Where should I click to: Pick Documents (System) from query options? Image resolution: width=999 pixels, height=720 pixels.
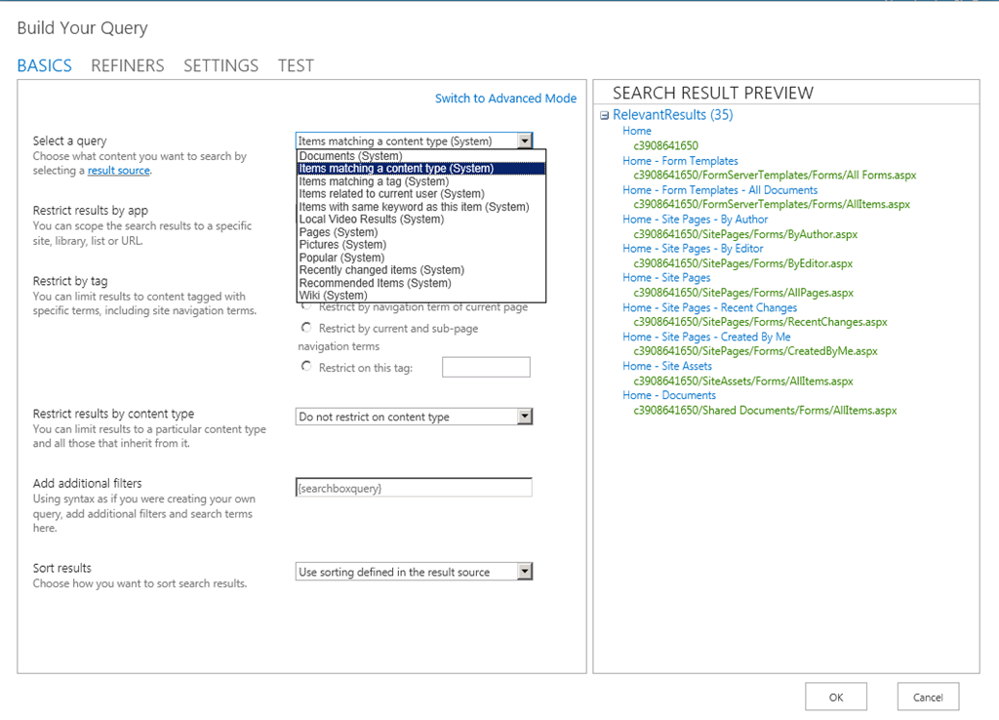[x=349, y=156]
